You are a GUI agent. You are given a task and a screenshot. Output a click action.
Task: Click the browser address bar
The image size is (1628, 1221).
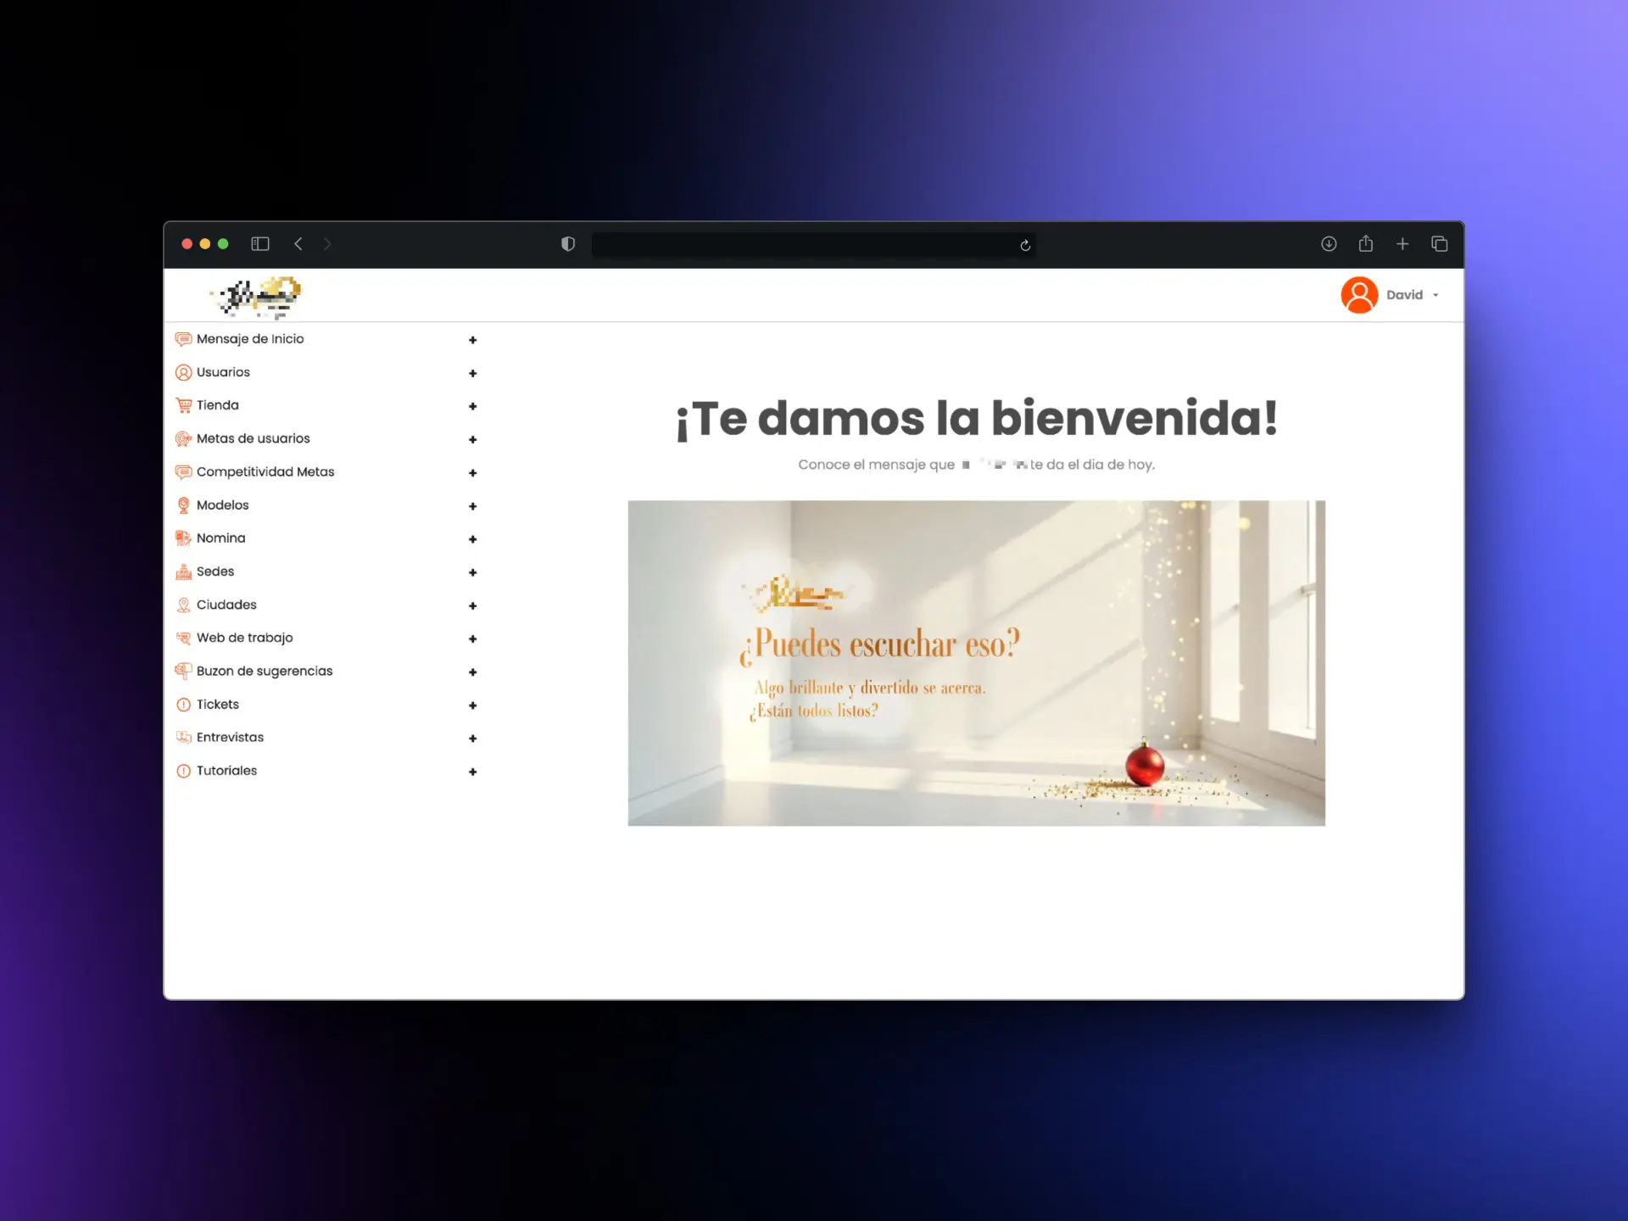[x=813, y=245]
